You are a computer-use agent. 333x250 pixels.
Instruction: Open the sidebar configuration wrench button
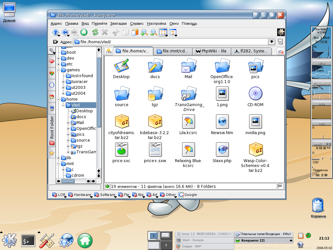[52, 51]
